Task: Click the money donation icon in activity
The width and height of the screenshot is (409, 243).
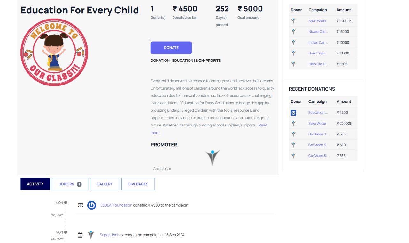Action: 81,205
